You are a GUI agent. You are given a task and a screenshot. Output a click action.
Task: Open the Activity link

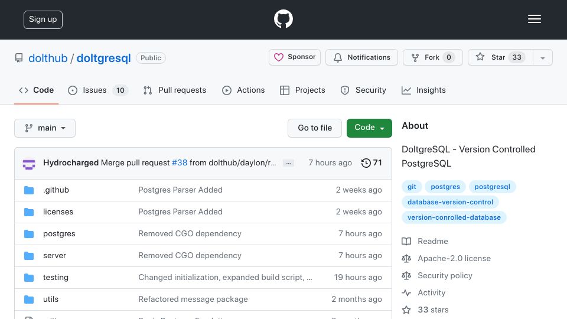[431, 292]
